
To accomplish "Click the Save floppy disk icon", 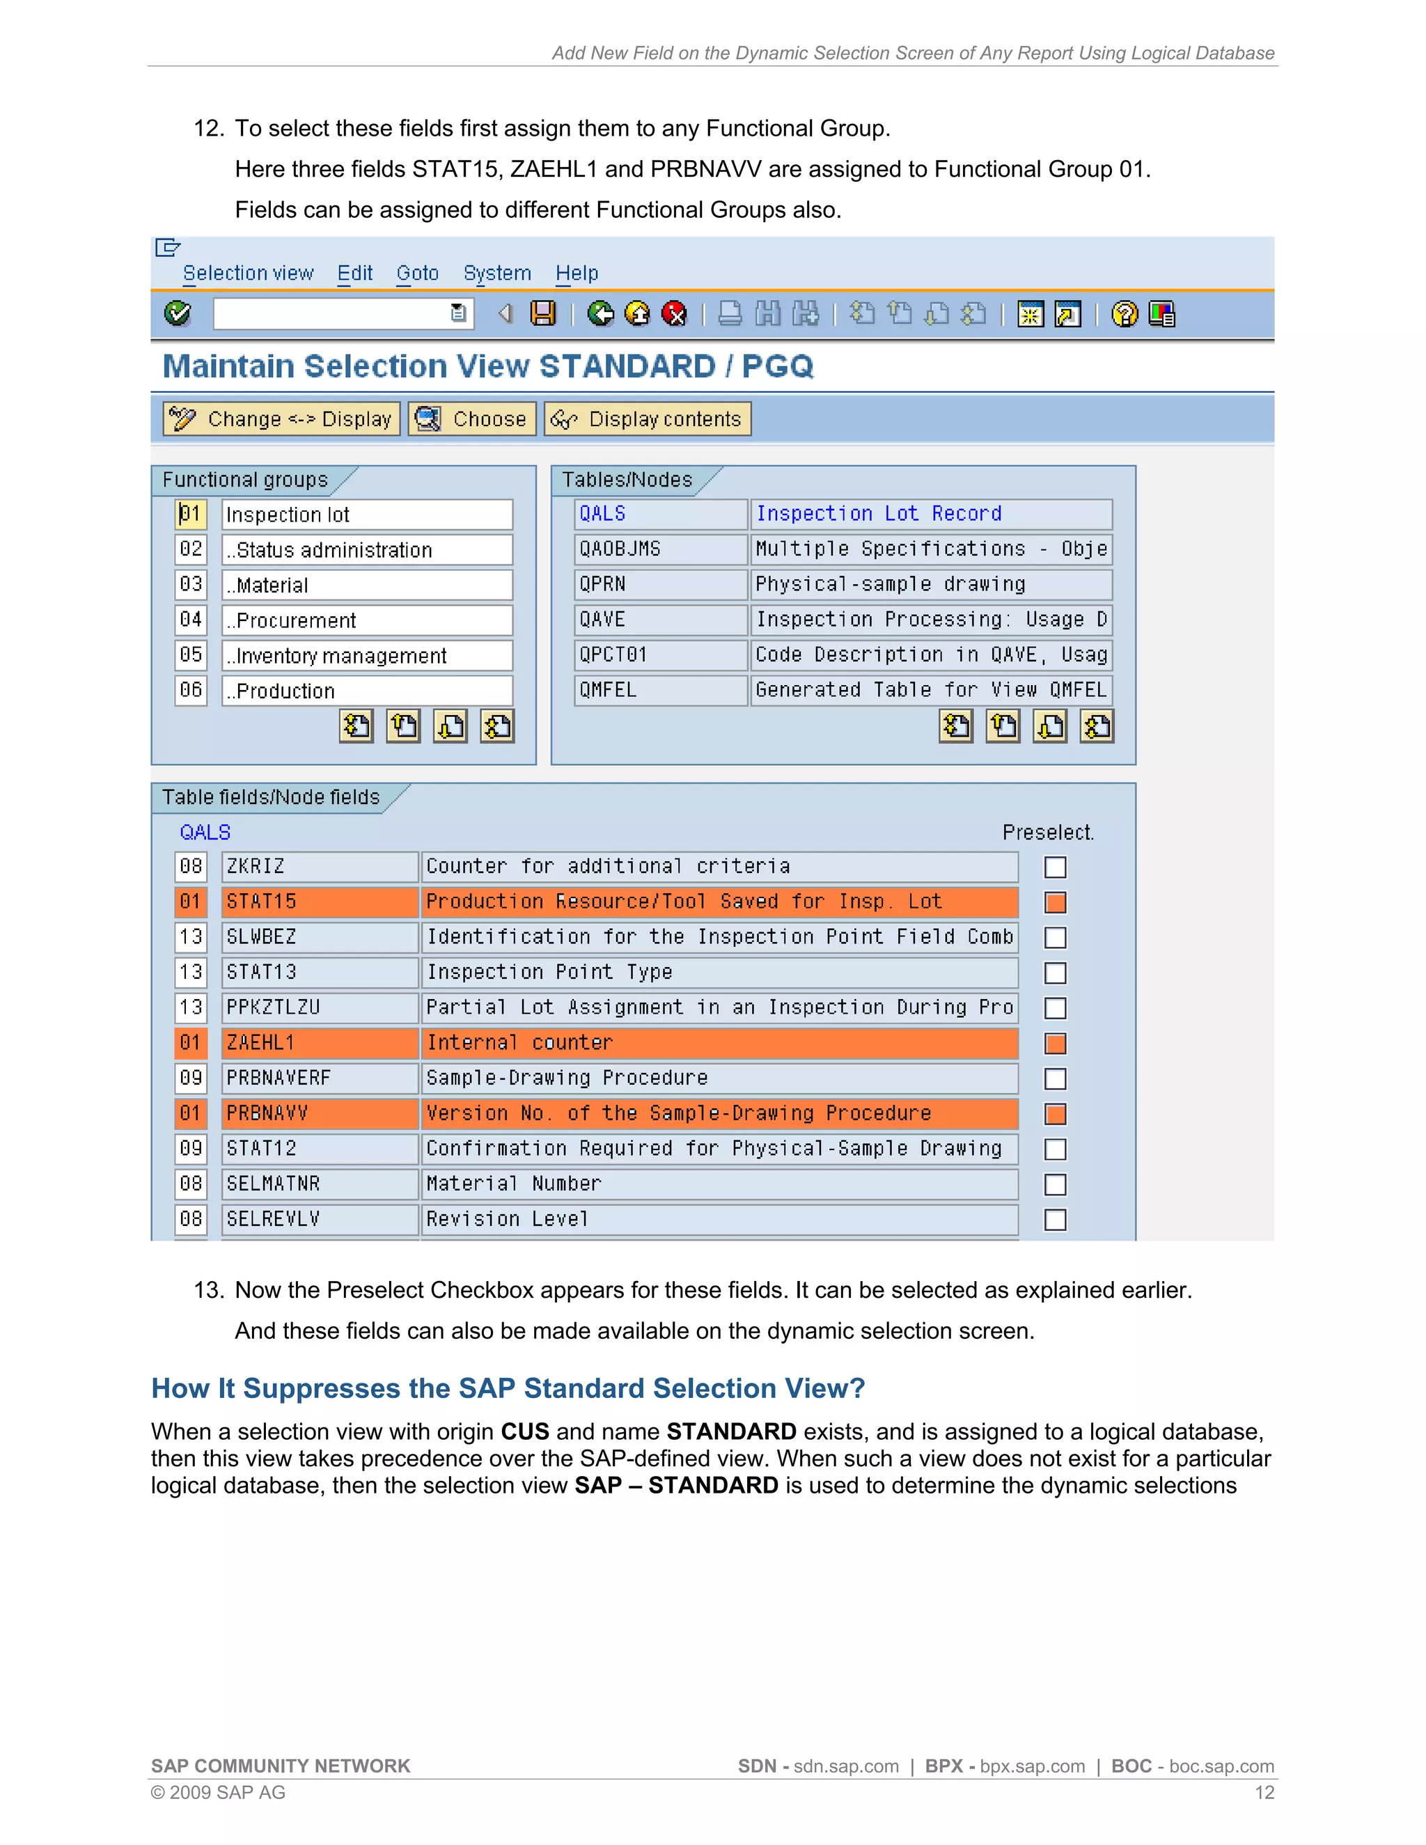I will pos(543,314).
